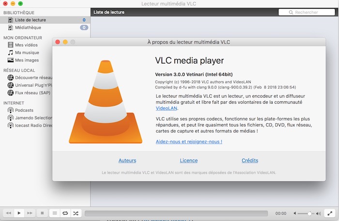This screenshot has height=221, width=339.
Task: Click the BIBLIOTHÈQUE section header
Action: pos(19,13)
